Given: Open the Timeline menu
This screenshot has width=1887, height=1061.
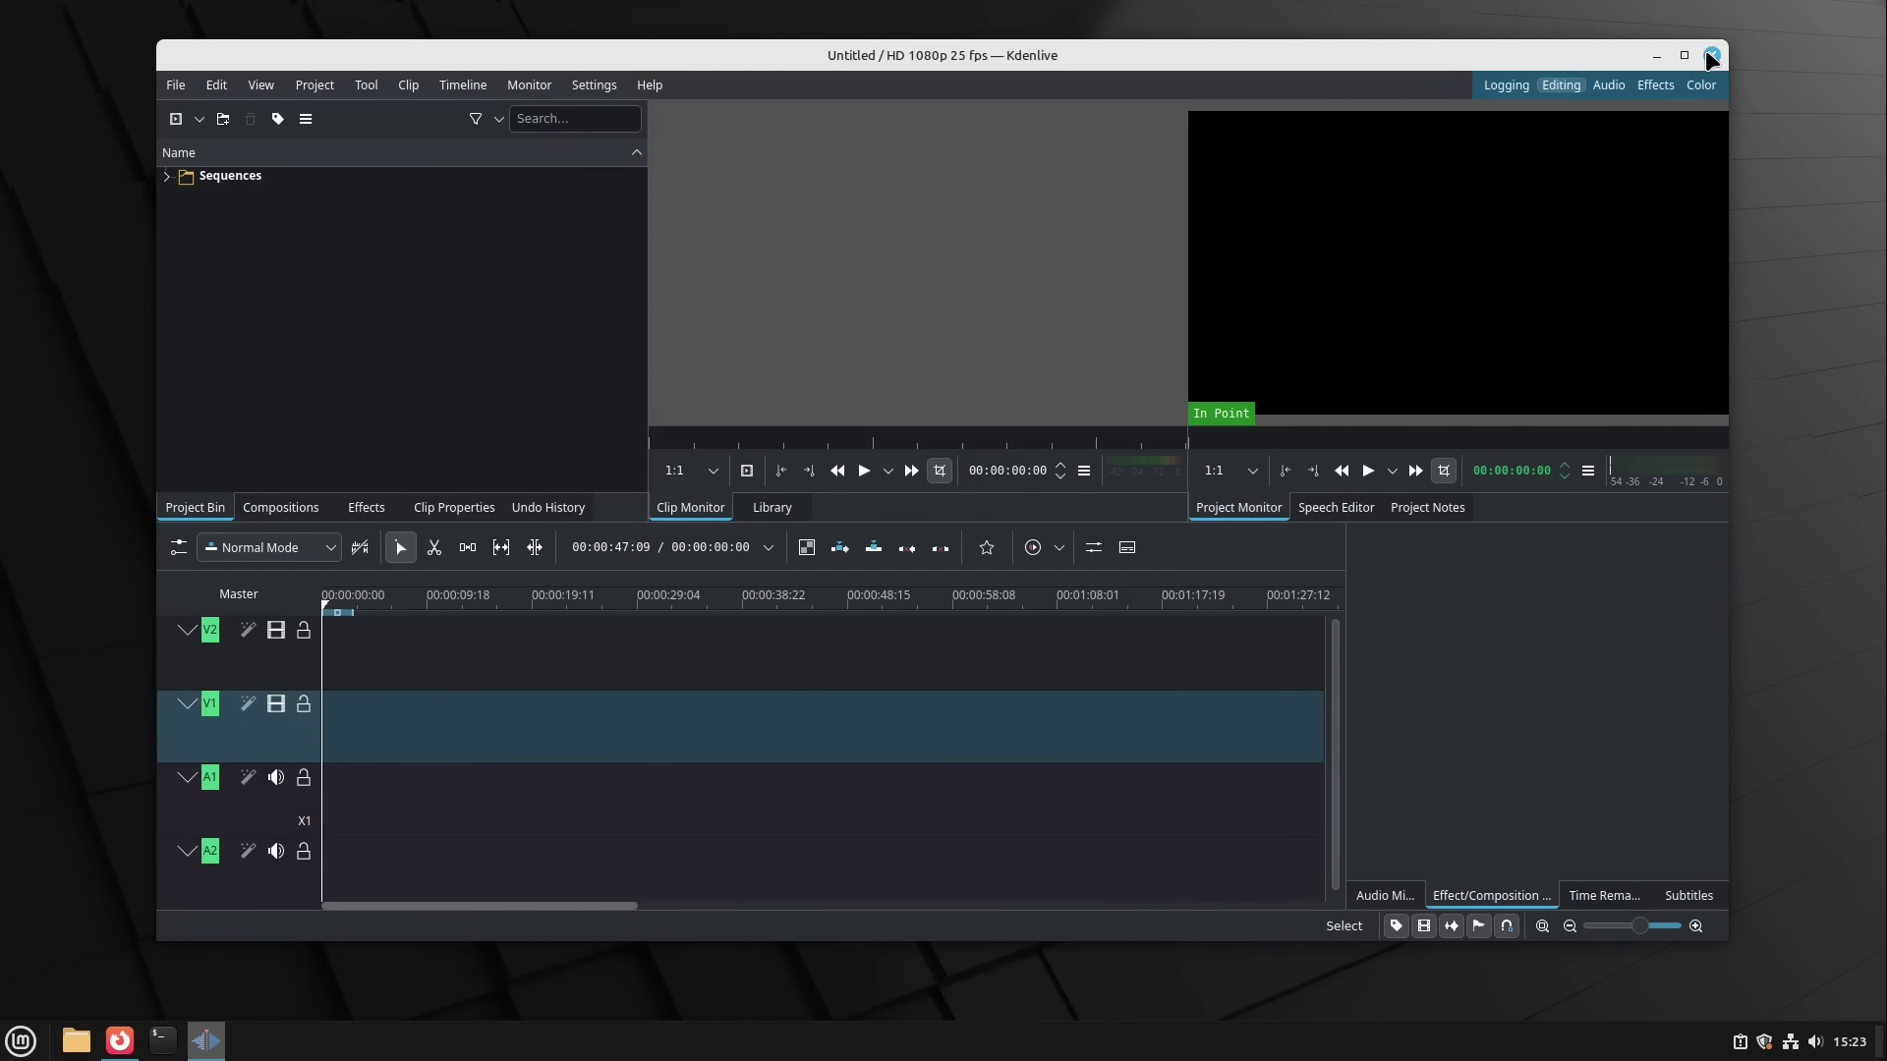Looking at the screenshot, I should (462, 85).
